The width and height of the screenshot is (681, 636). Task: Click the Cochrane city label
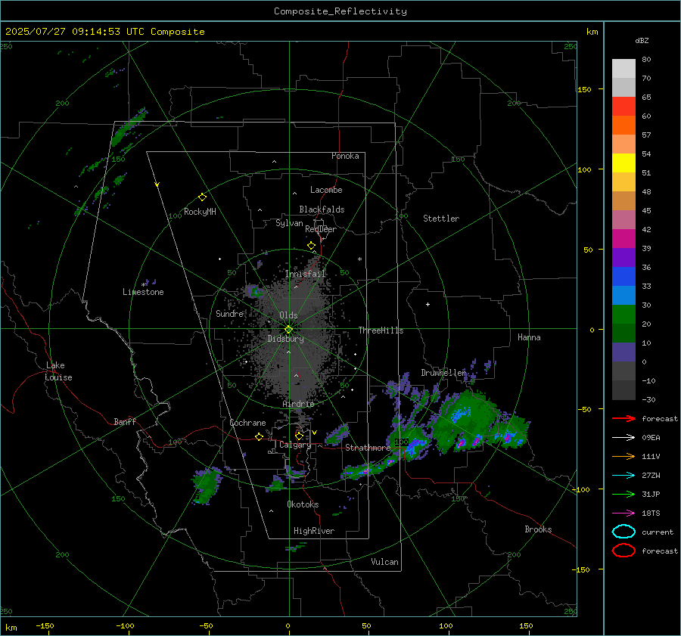[x=247, y=423]
